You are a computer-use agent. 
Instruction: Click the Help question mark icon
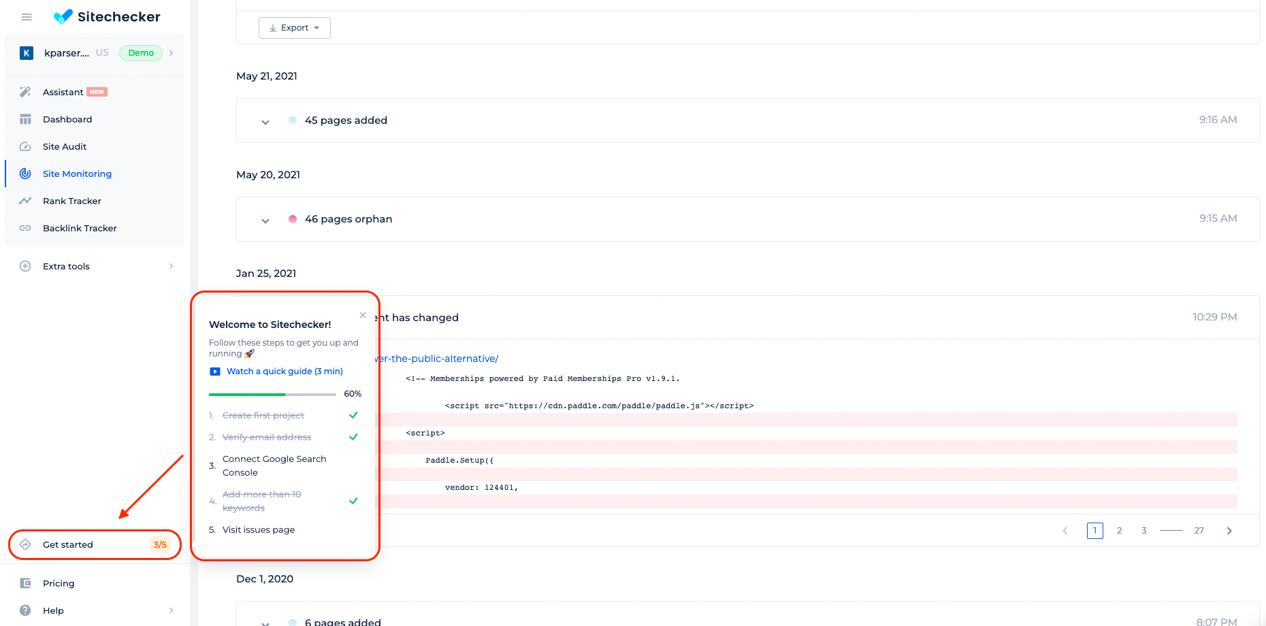pyautogui.click(x=25, y=610)
